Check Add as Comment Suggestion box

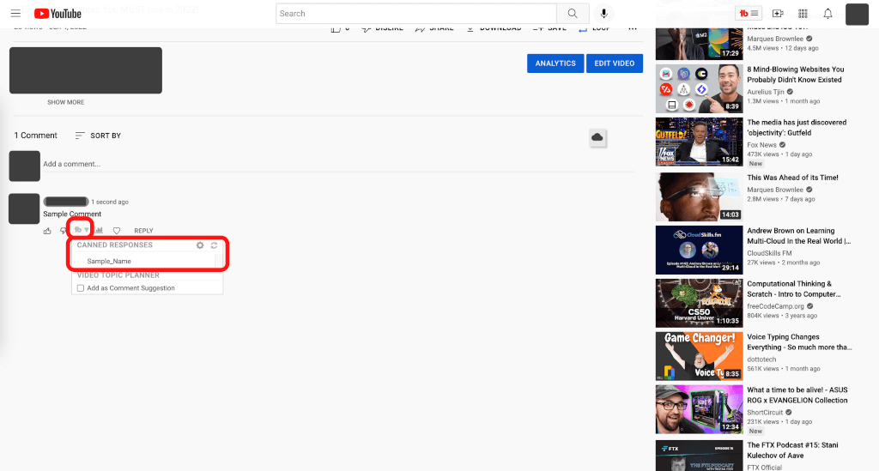pyautogui.click(x=81, y=288)
